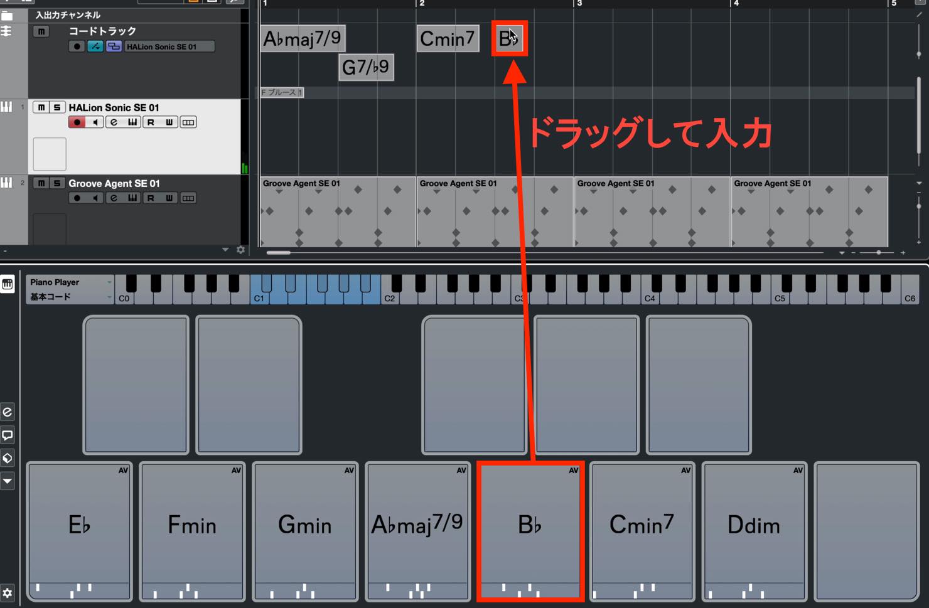Mute the Groove Agent SE 01 track

pos(41,183)
